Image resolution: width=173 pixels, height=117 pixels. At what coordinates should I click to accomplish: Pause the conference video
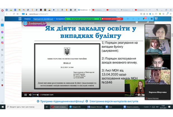(25, 95)
